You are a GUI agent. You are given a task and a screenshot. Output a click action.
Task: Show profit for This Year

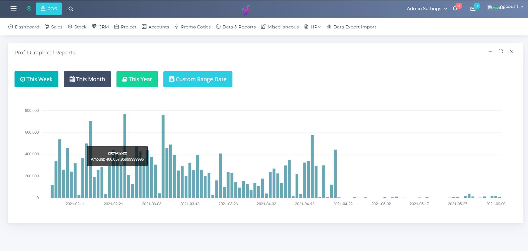tap(137, 79)
